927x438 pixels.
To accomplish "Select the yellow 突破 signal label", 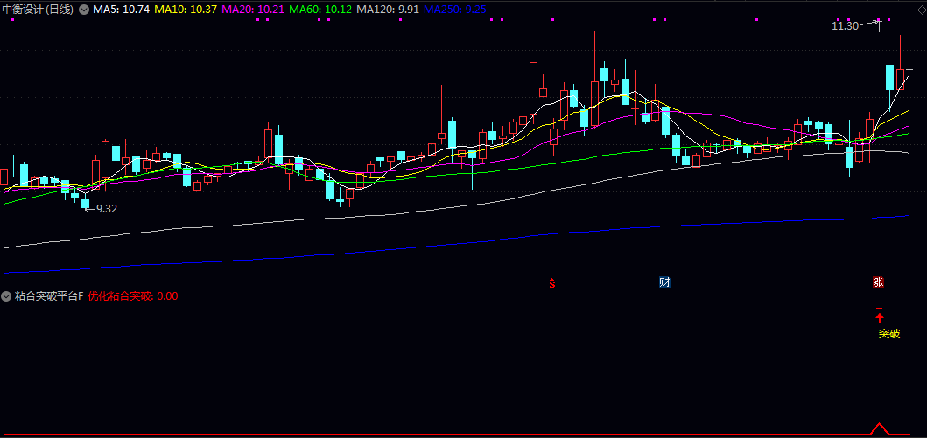I will tap(888, 334).
